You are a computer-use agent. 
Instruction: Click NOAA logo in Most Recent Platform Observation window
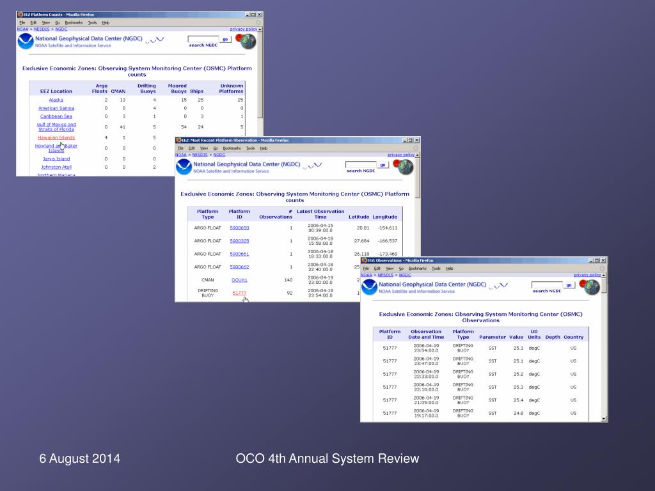click(x=184, y=167)
